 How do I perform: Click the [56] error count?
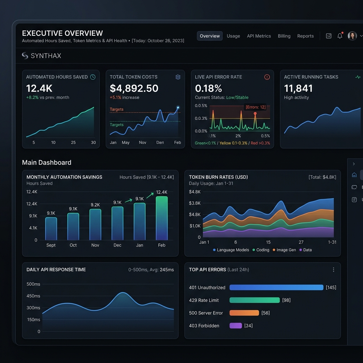tap(265, 313)
